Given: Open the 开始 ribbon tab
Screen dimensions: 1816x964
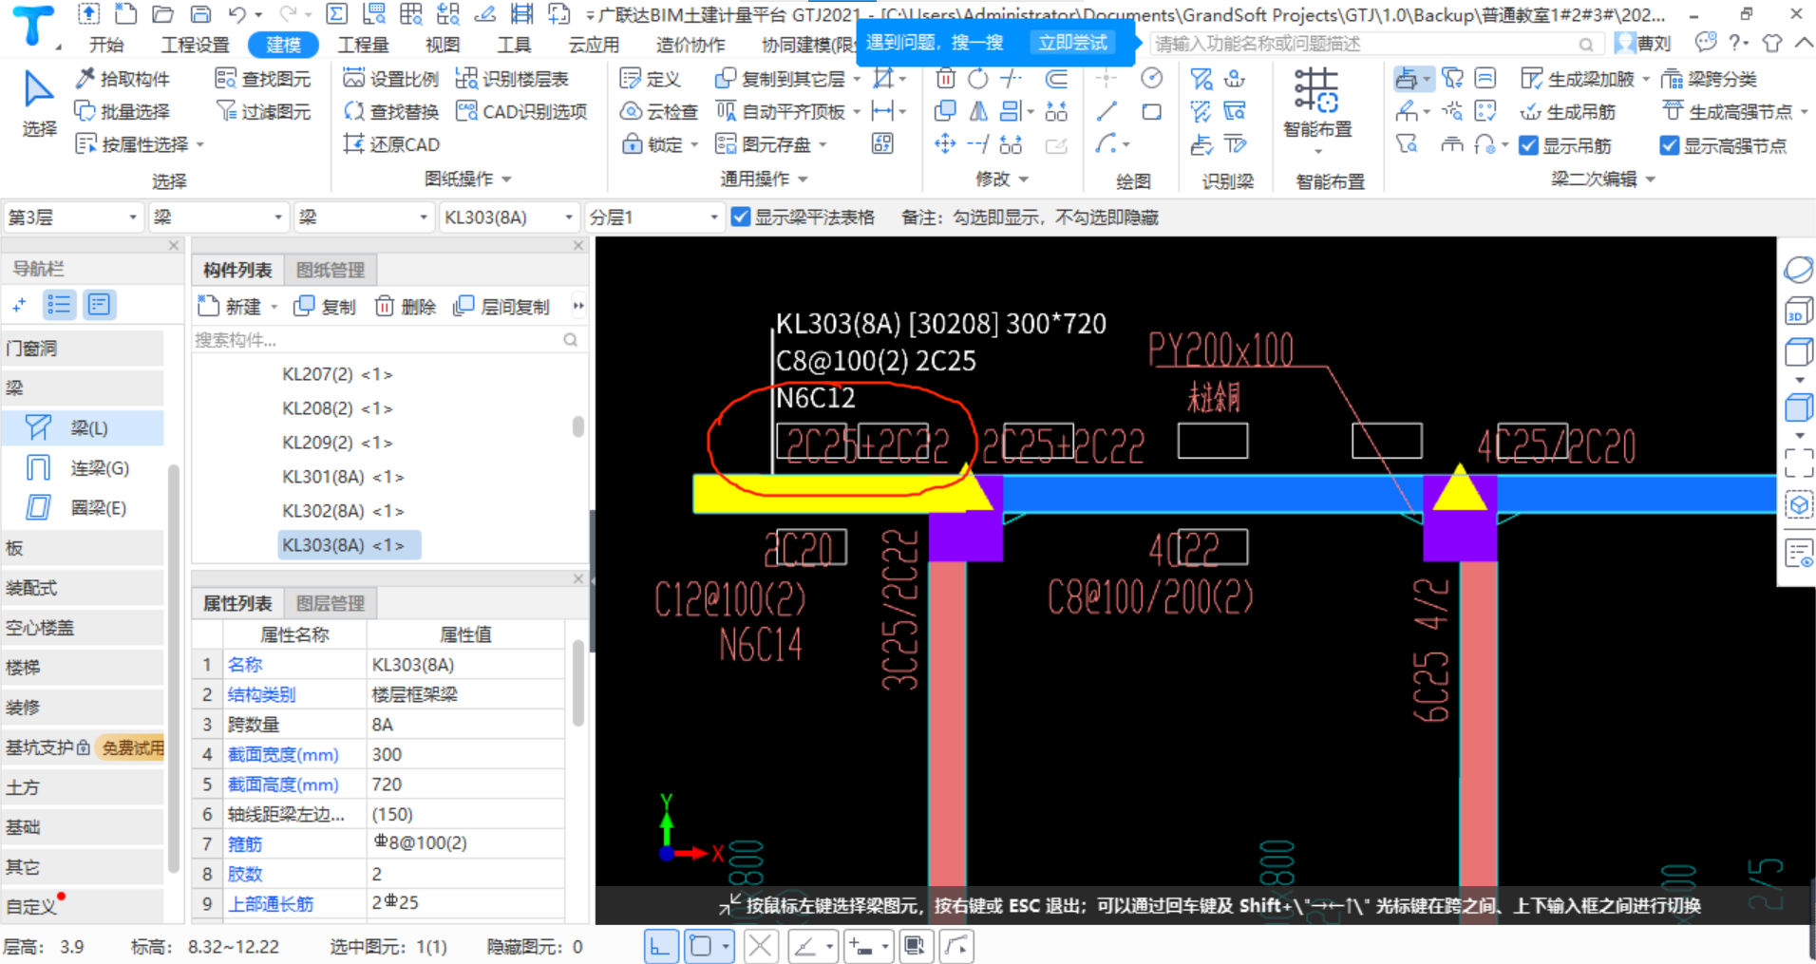Looking at the screenshot, I should tap(106, 45).
